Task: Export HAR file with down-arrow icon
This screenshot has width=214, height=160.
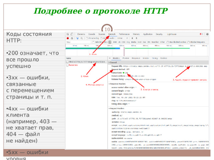Action: pos(136,38)
